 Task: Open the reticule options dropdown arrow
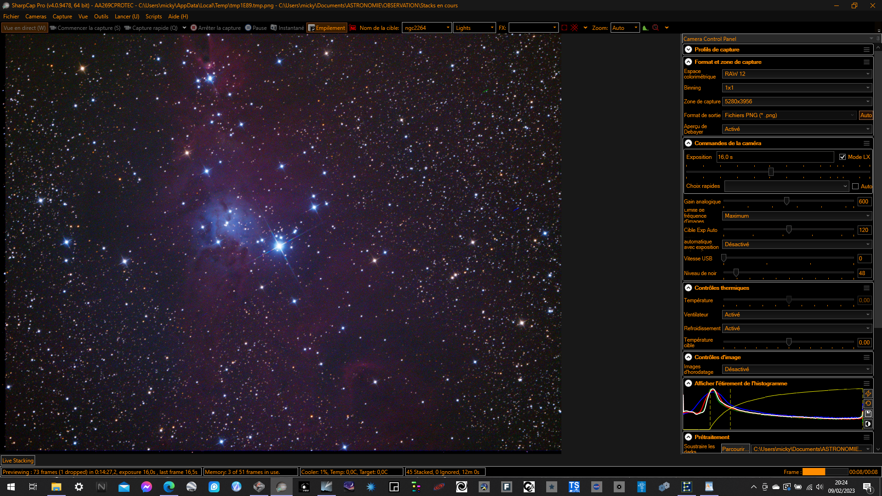585,28
